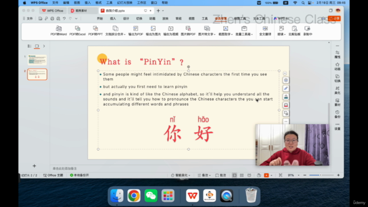Switch to reading view in status bar
Image resolution: width=368 pixels, height=207 pixels.
(249, 175)
